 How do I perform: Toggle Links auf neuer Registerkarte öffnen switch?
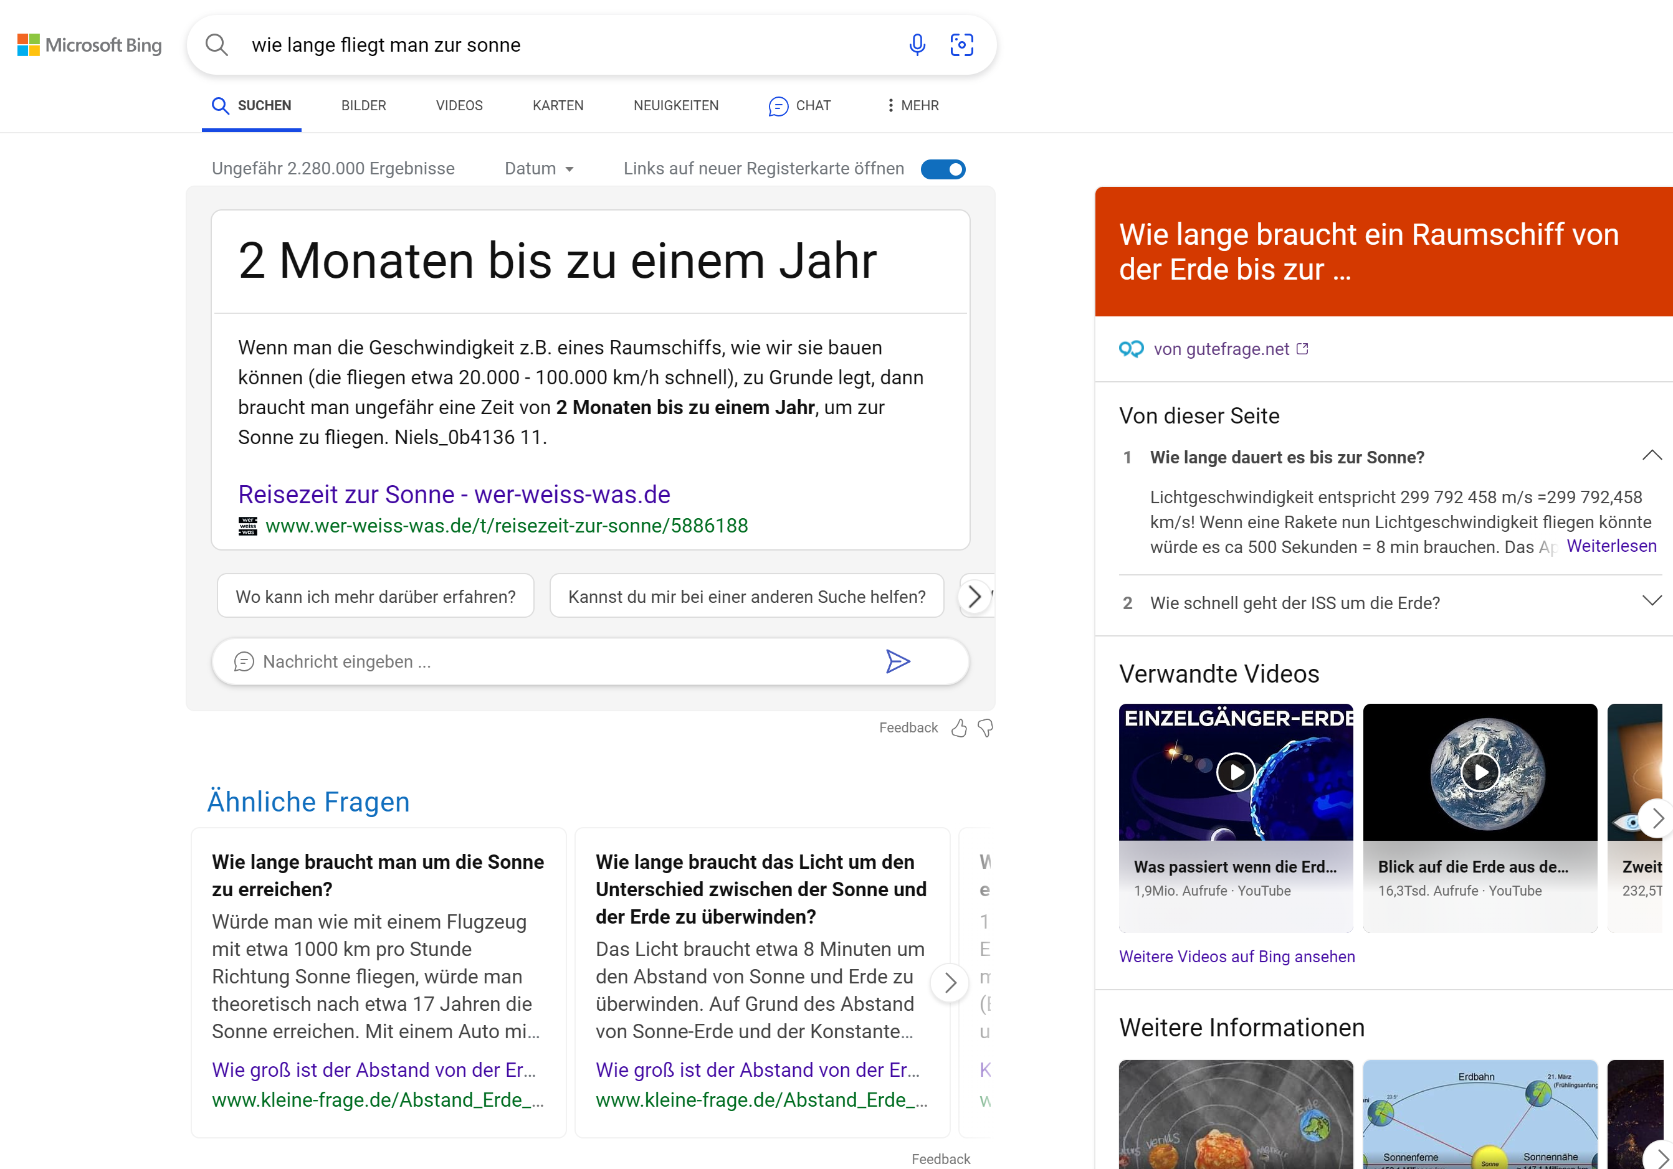point(943,169)
